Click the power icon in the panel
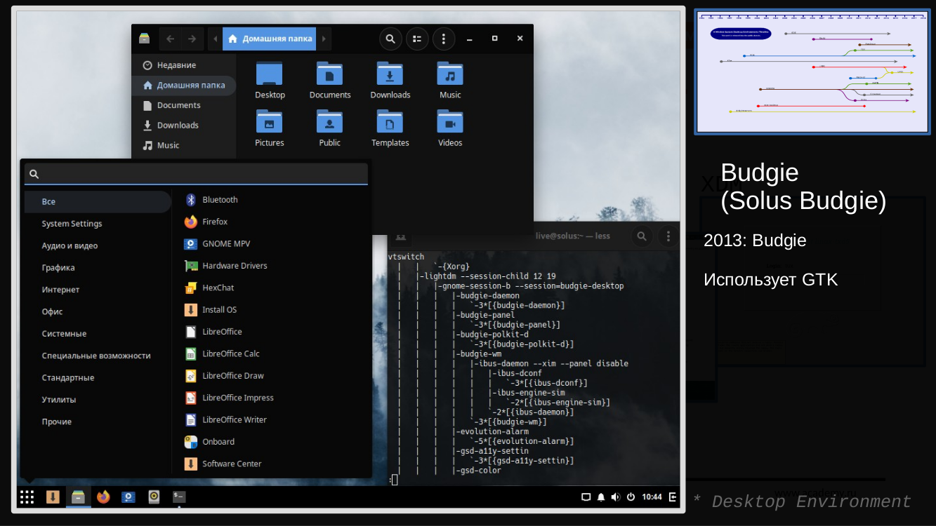 (x=631, y=497)
